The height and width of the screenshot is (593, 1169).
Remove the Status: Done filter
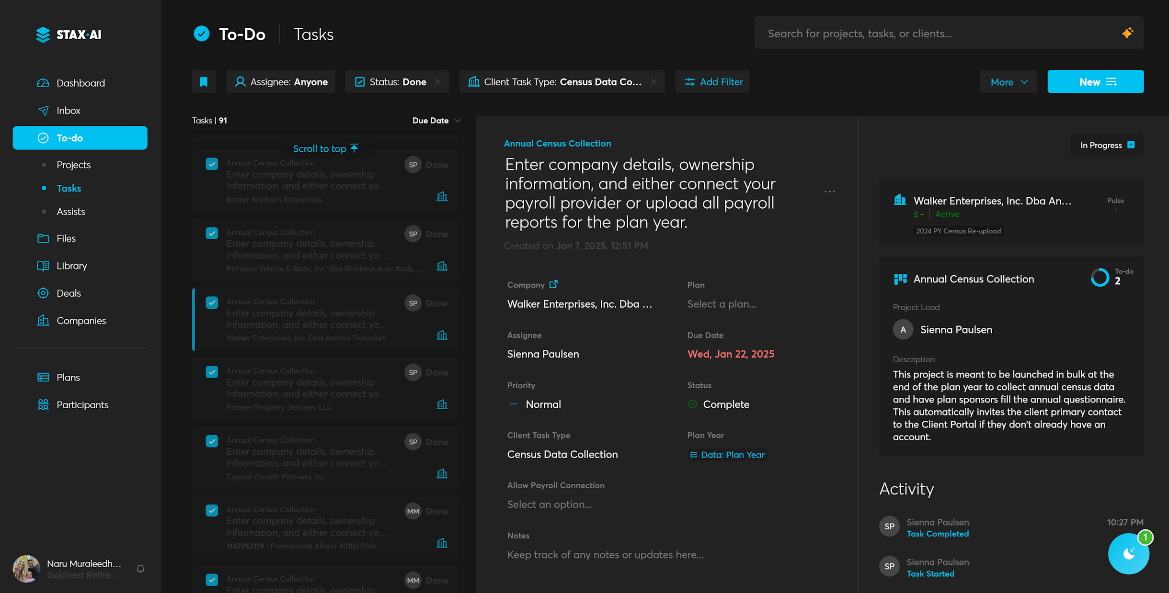click(x=438, y=82)
